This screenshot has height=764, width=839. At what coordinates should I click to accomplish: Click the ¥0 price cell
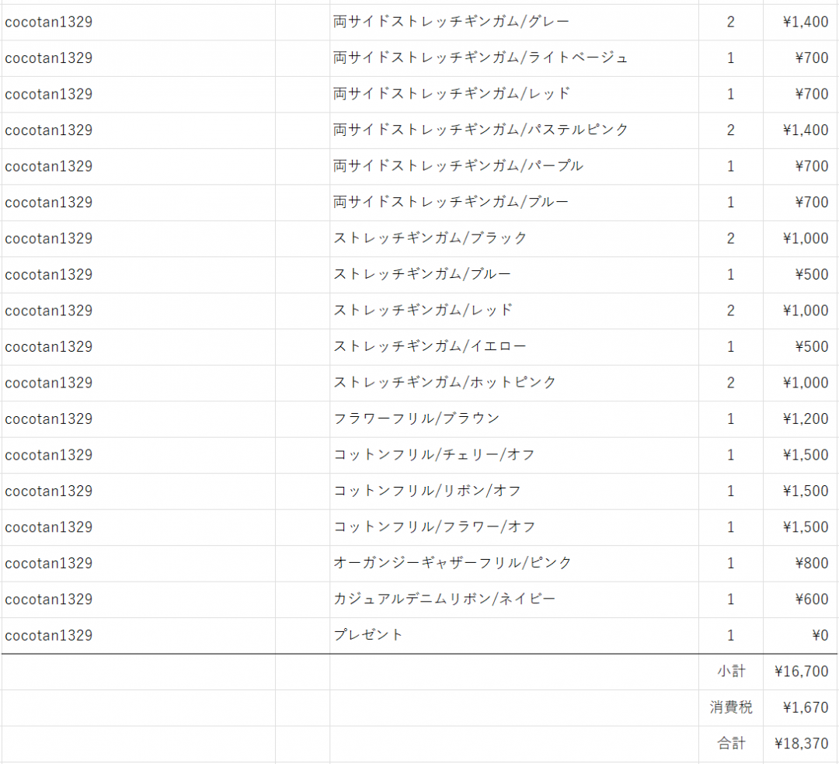802,635
